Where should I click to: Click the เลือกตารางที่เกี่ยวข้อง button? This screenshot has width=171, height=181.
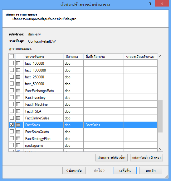click(x=111, y=158)
